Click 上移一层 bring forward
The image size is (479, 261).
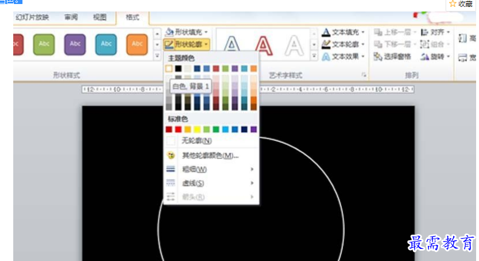click(395, 32)
